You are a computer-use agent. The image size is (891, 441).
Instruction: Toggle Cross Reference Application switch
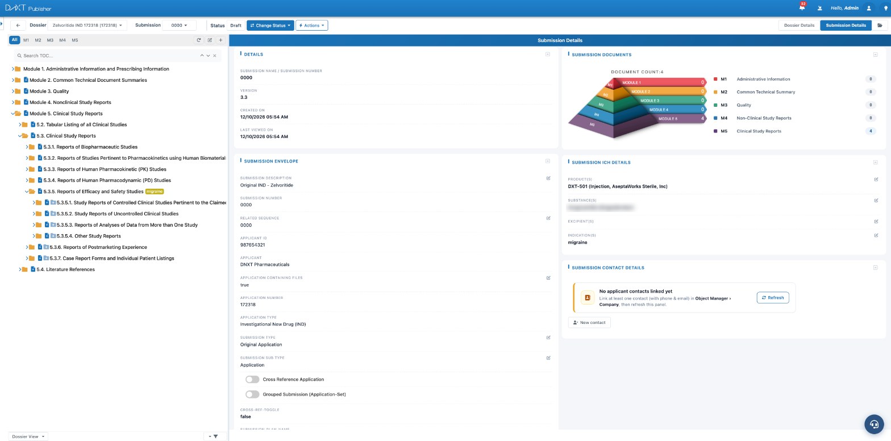252,379
